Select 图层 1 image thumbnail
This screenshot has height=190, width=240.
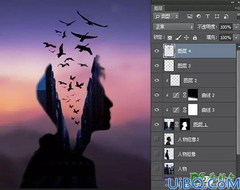(169, 124)
